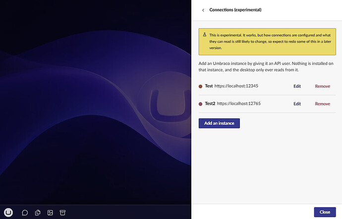
Task: Click the https://localhost:12345 URL
Action: point(236,86)
